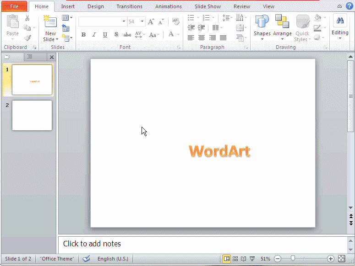Fit slide to current window
The width and height of the screenshot is (355, 266).
tap(341, 259)
